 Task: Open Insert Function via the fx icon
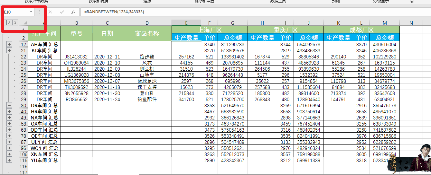pyautogui.click(x=73, y=12)
